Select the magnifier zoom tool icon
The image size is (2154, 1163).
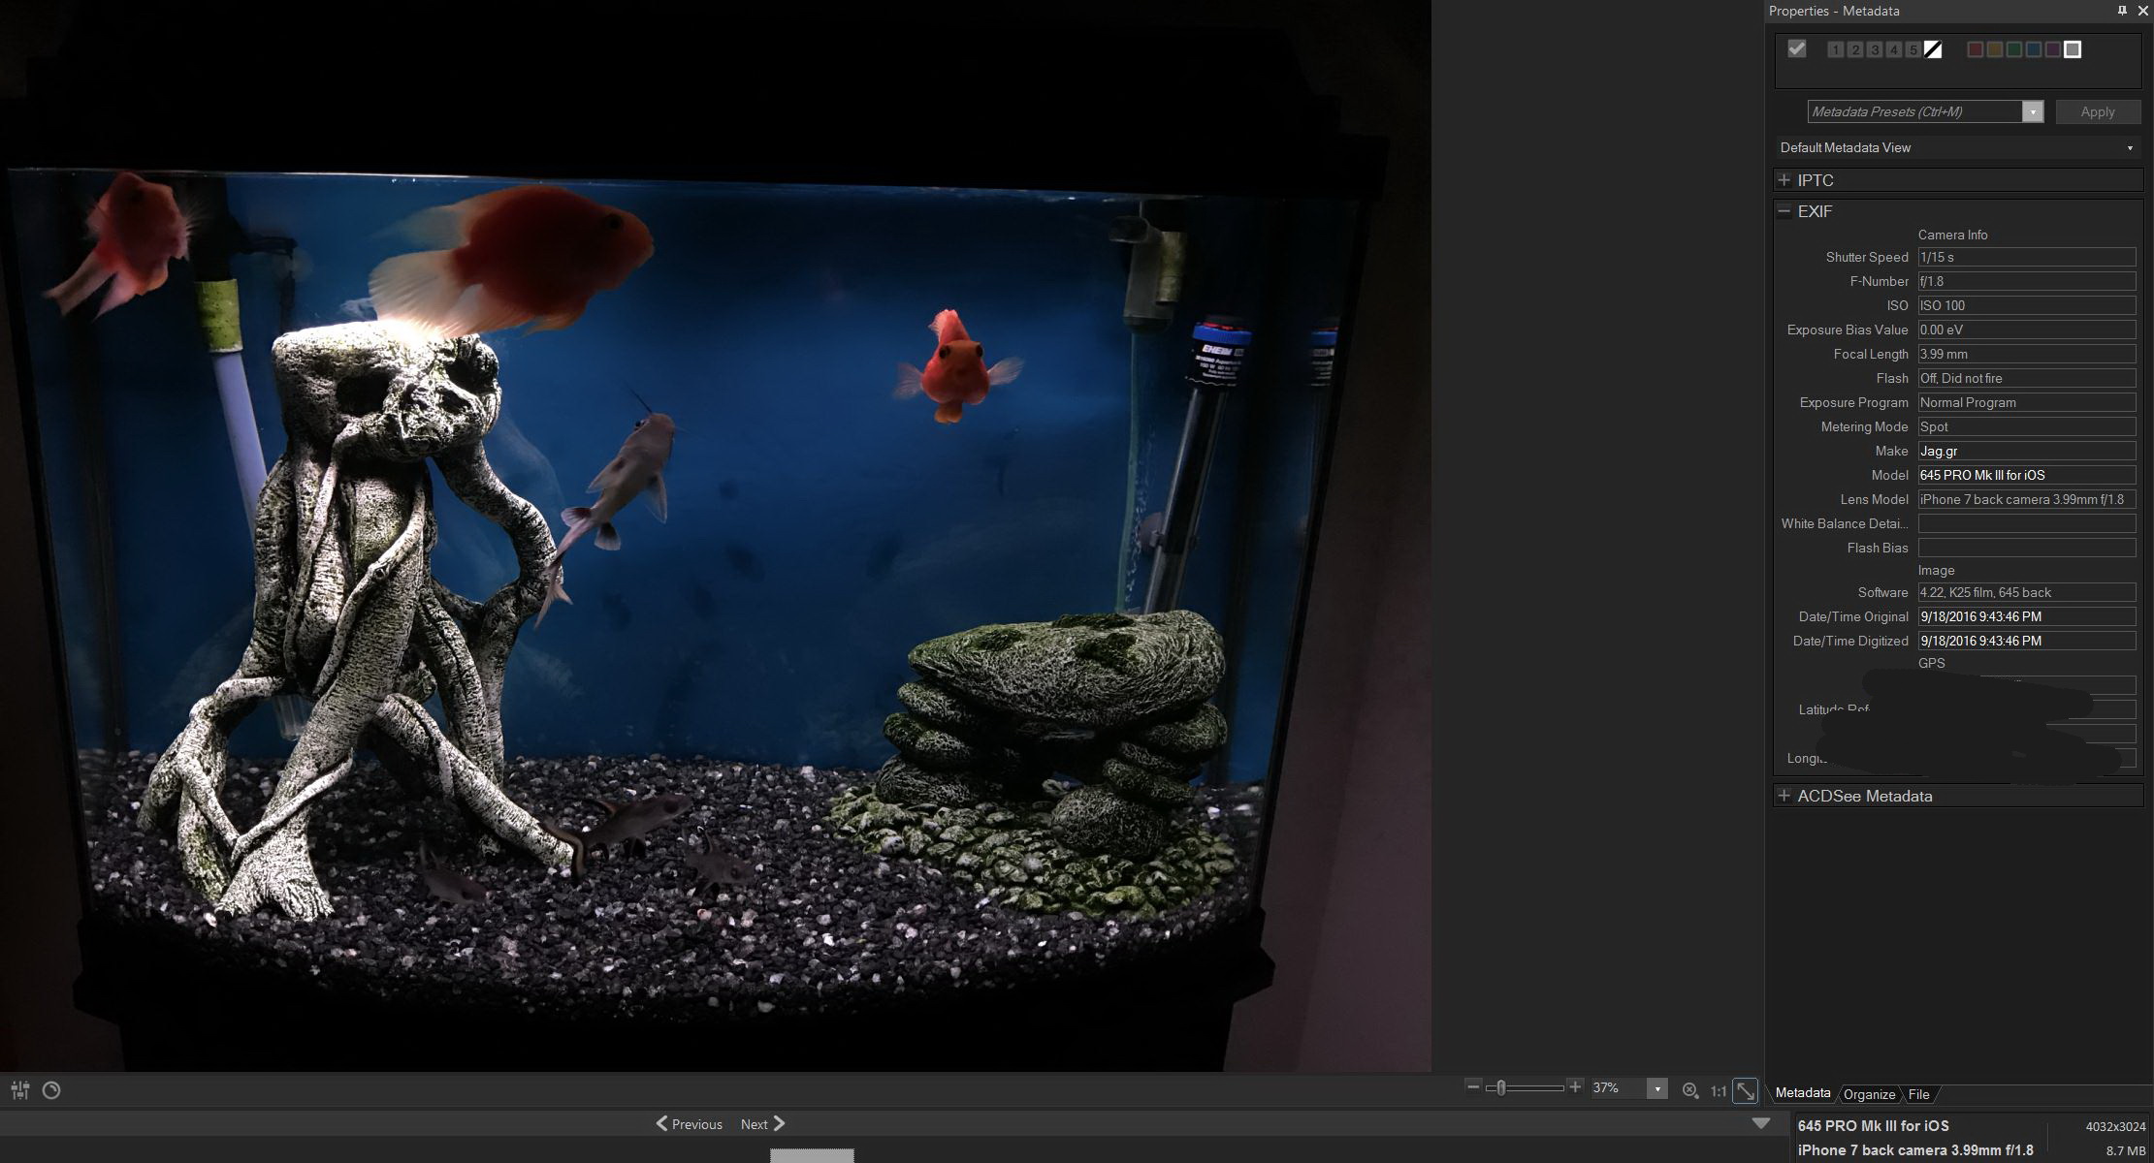tap(1689, 1090)
